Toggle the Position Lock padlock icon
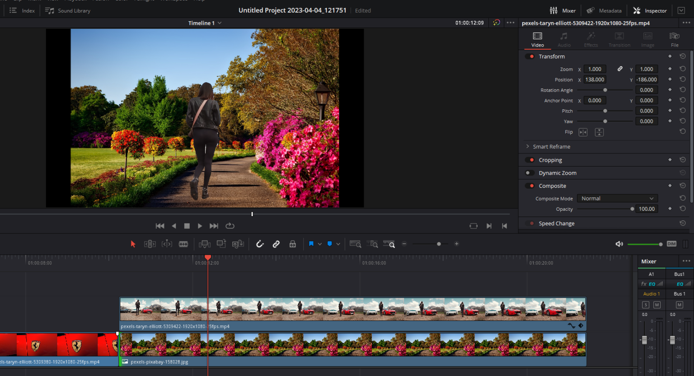 293,244
